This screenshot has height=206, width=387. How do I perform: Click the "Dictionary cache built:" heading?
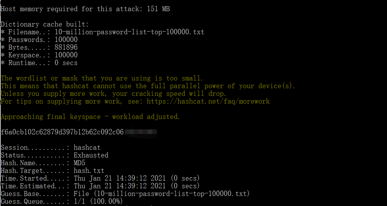point(45,24)
